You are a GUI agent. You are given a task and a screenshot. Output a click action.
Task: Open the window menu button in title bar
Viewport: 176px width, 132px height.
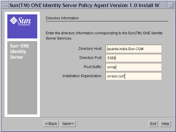click(5, 5)
